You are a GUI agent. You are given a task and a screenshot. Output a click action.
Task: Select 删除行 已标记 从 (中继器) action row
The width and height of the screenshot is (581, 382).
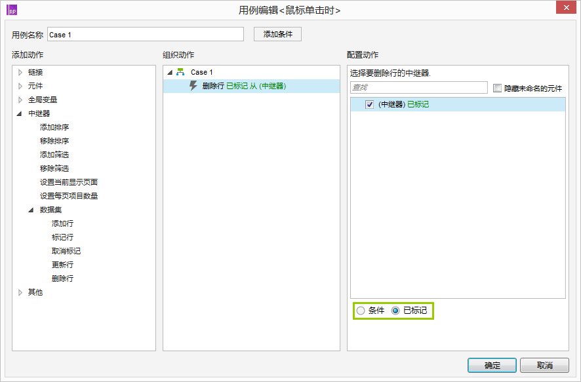[251, 86]
